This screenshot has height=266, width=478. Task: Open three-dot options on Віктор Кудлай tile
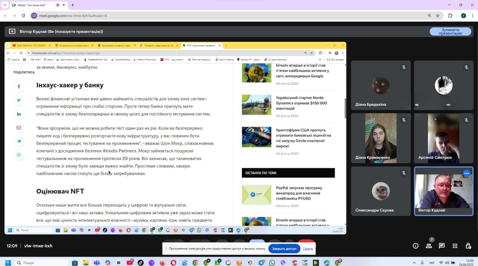467,173
